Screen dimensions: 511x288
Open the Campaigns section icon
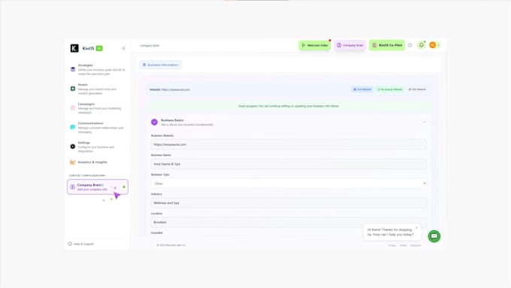pyautogui.click(x=73, y=108)
